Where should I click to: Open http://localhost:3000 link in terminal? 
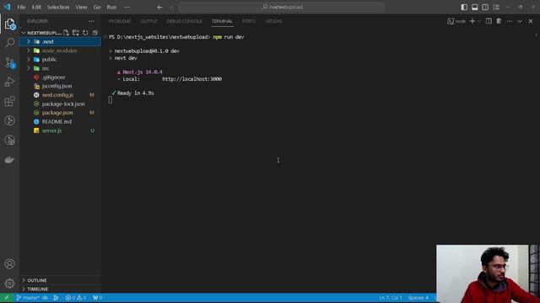192,79
